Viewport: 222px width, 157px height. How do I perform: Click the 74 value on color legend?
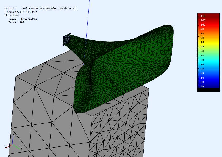tap(202, 56)
